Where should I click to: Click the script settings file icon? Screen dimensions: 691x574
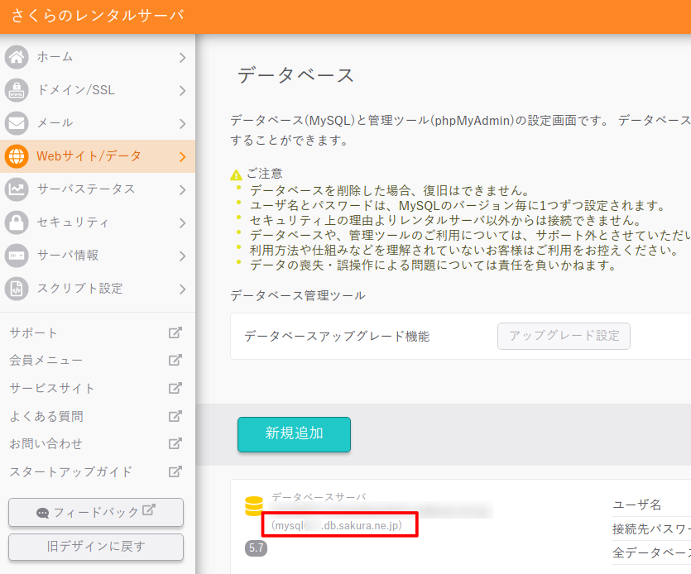pyautogui.click(x=17, y=289)
